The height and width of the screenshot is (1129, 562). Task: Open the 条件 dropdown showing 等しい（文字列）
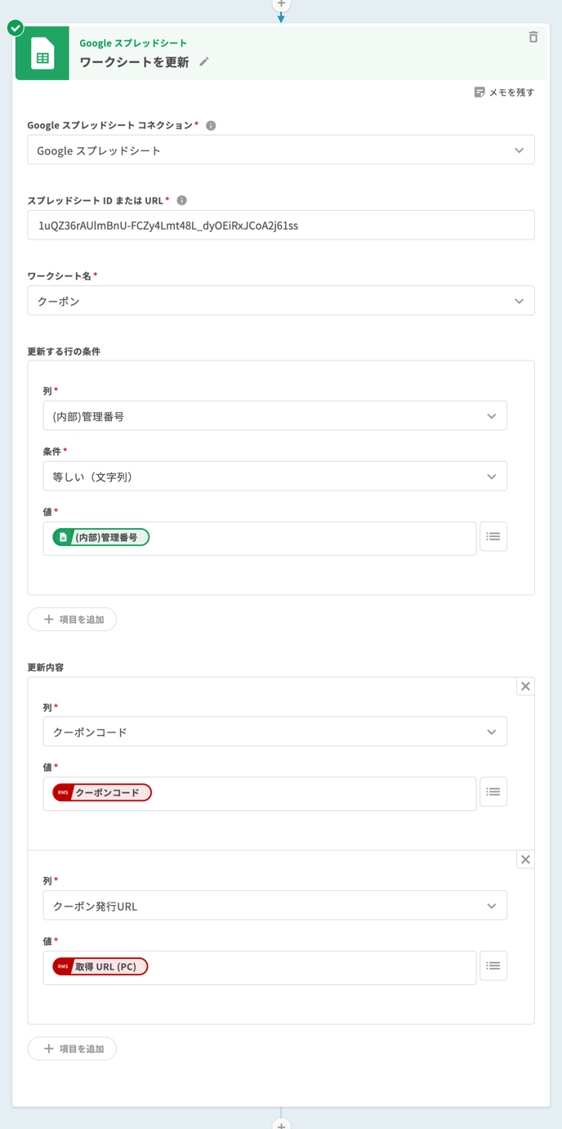click(x=274, y=477)
